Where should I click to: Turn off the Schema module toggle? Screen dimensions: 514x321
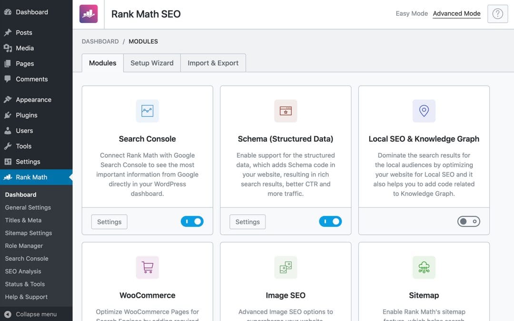coord(330,222)
